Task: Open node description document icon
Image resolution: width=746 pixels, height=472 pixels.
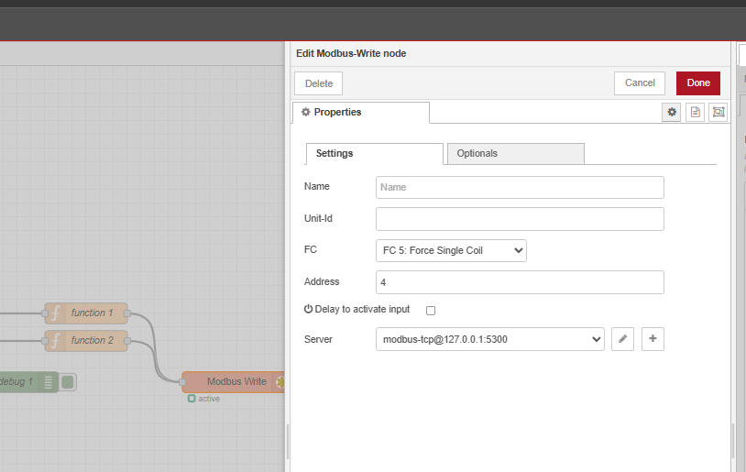Action: tap(695, 113)
